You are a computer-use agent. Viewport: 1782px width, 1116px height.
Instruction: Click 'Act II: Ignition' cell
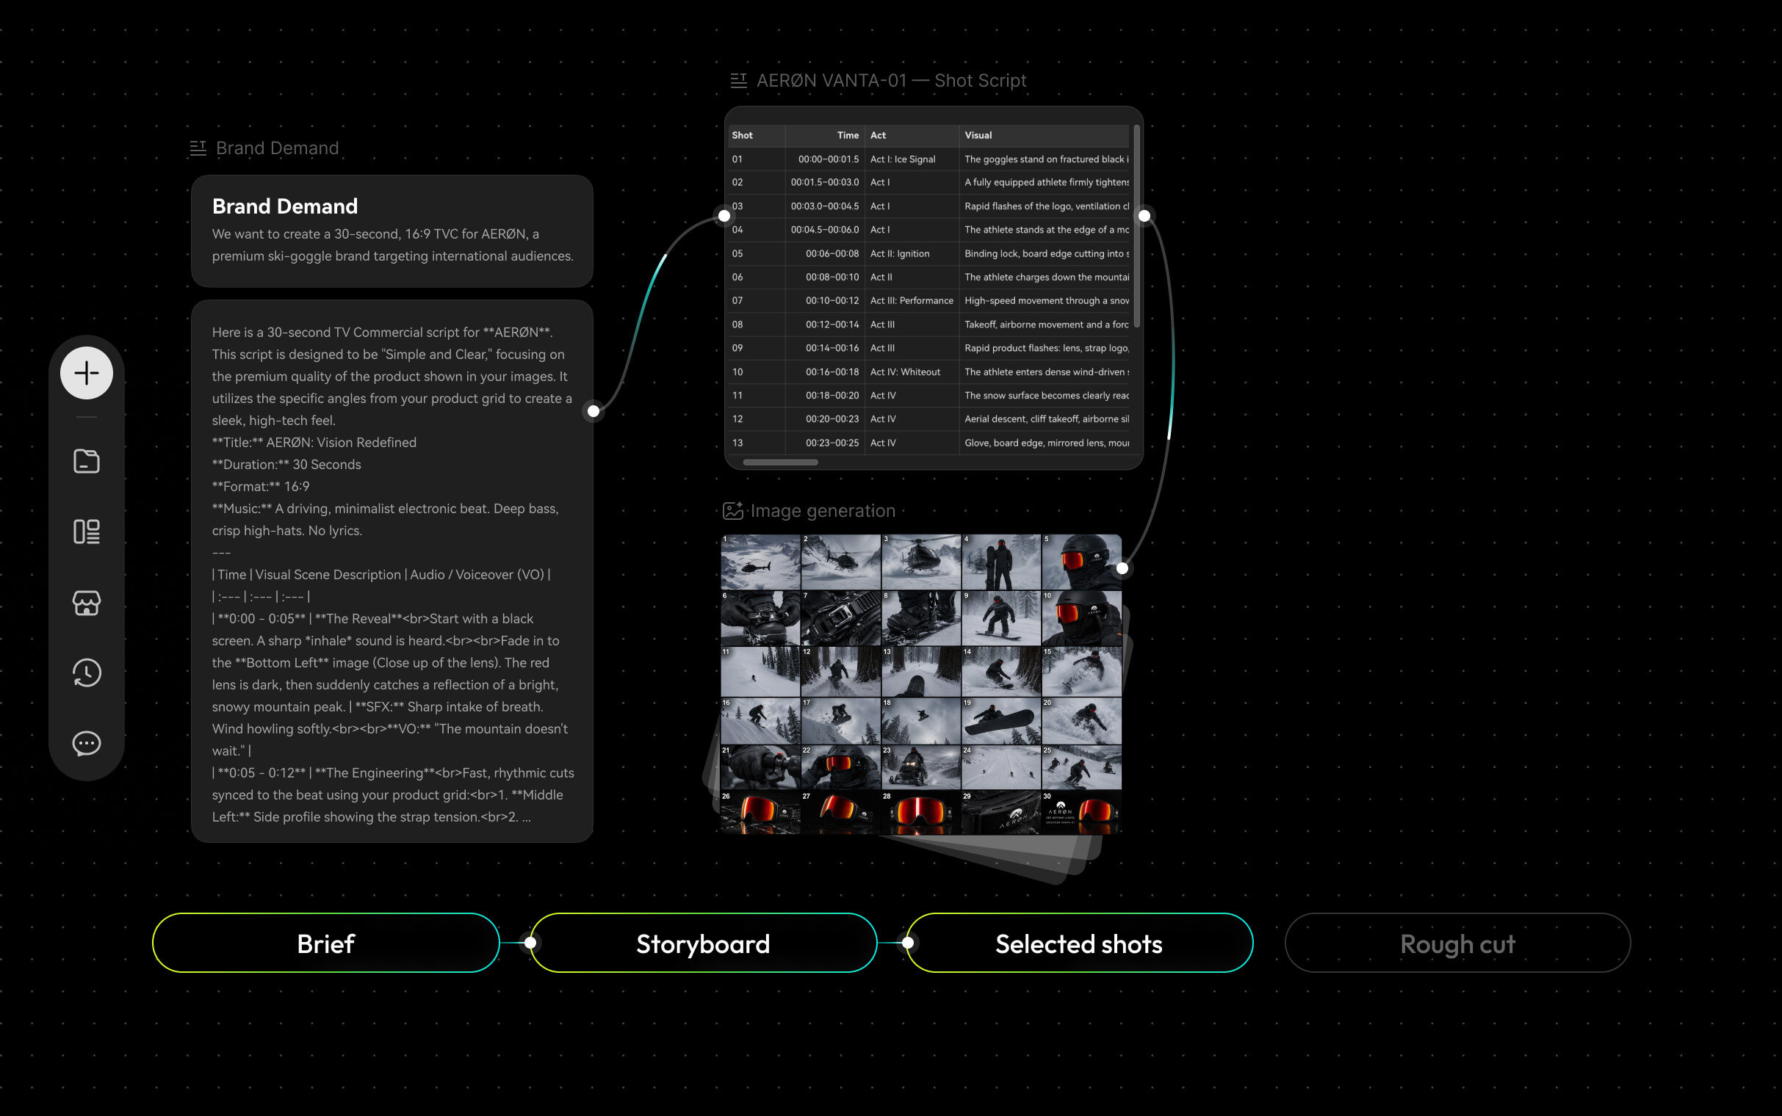coord(912,253)
